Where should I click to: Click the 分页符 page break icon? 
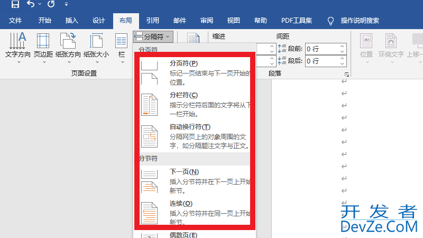click(x=149, y=73)
